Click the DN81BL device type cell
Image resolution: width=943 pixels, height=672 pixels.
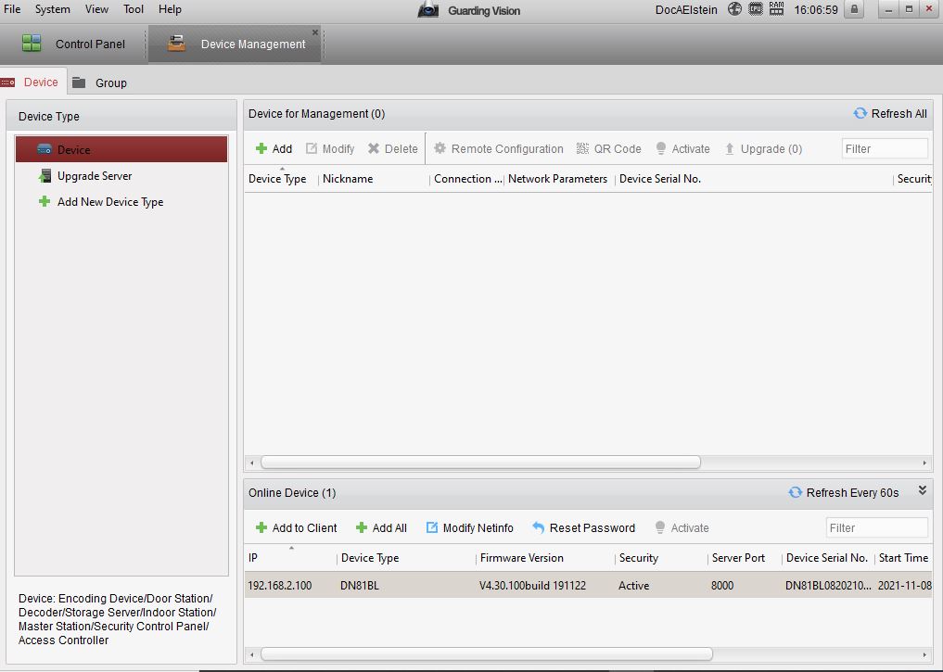360,586
